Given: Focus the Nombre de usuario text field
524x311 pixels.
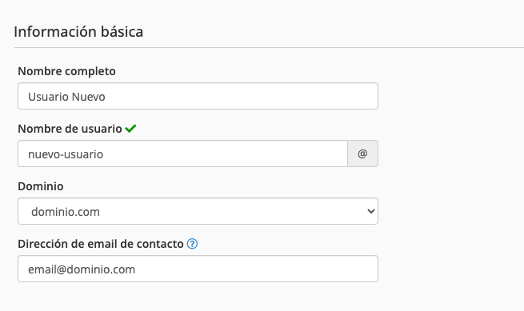Looking at the screenshot, I should 182,154.
